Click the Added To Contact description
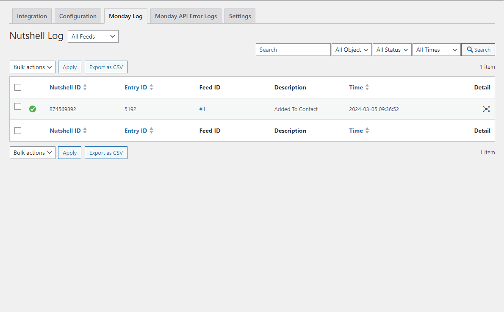 296,109
